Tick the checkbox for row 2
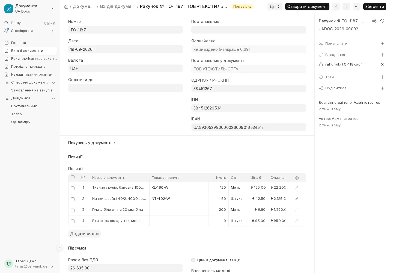Screen dimensions: 393x273 point(73,199)
